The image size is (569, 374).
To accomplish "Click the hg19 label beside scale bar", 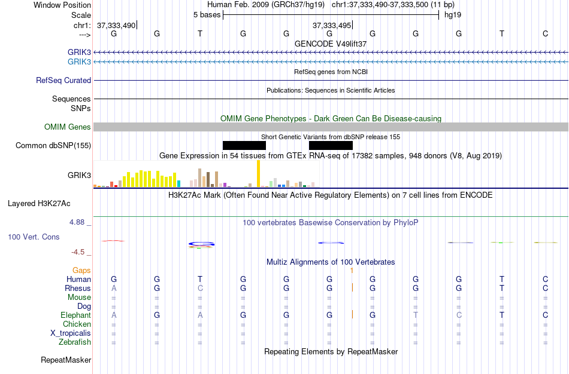I will 453,15.
